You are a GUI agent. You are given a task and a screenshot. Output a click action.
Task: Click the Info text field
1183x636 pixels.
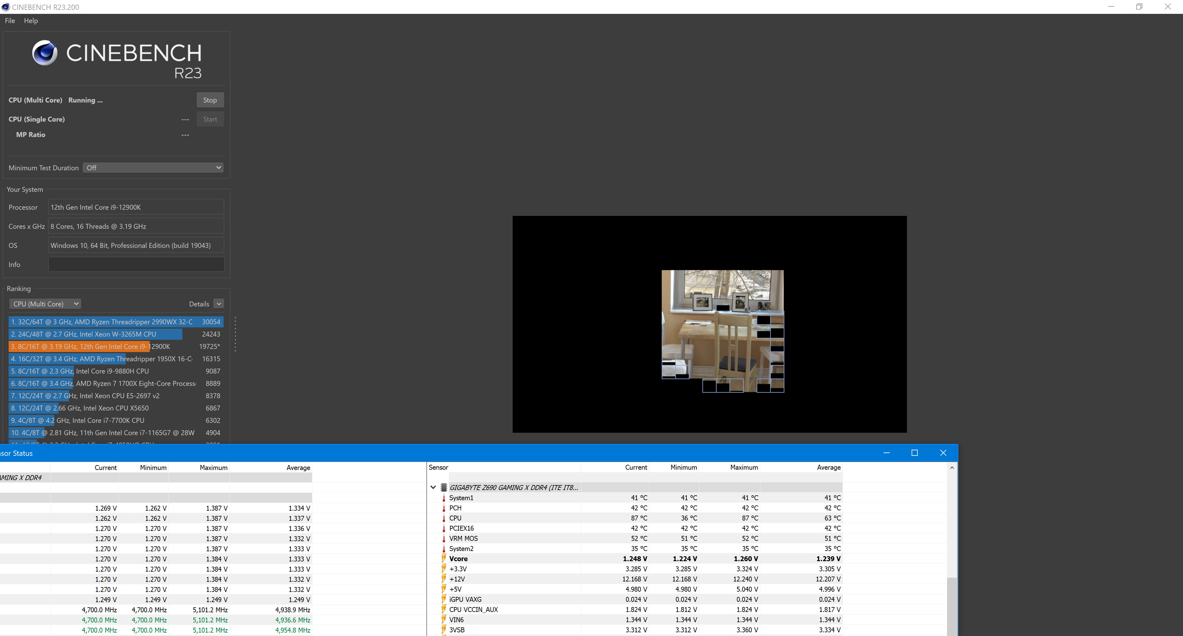click(136, 265)
